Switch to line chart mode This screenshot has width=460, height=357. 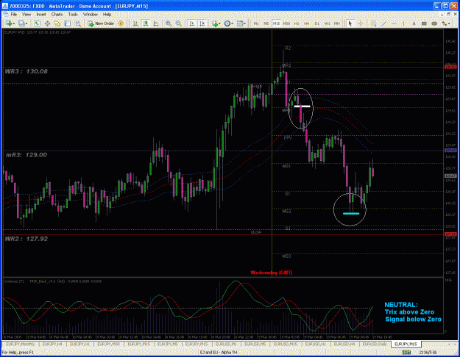156,24
